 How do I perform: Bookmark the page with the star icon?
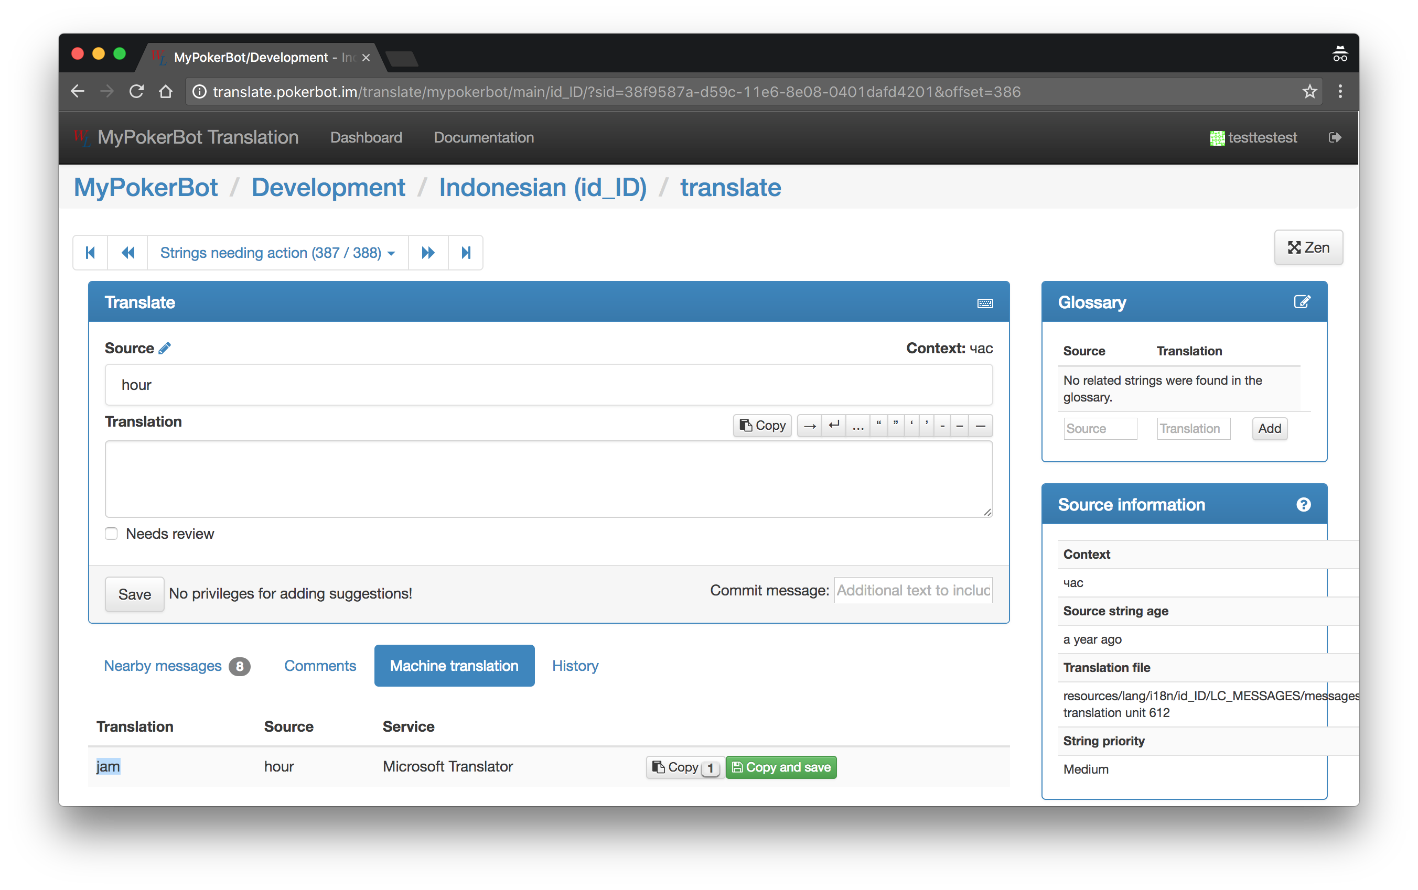click(1309, 92)
